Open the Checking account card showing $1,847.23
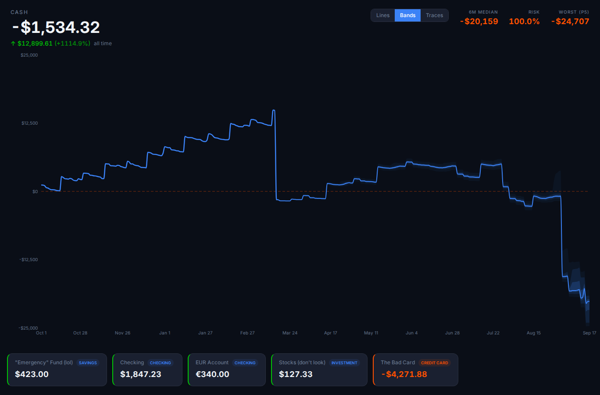This screenshot has width=600, height=395. click(147, 370)
